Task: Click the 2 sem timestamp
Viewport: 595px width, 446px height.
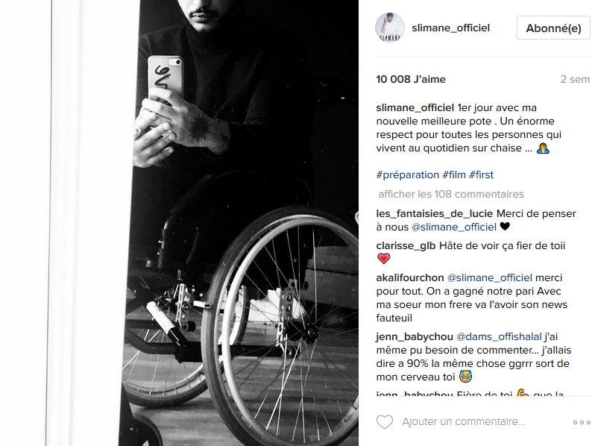Action: point(575,79)
